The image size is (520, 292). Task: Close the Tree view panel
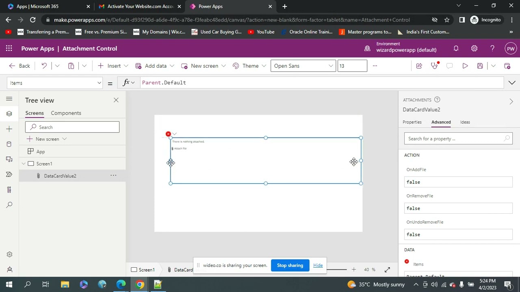click(116, 100)
